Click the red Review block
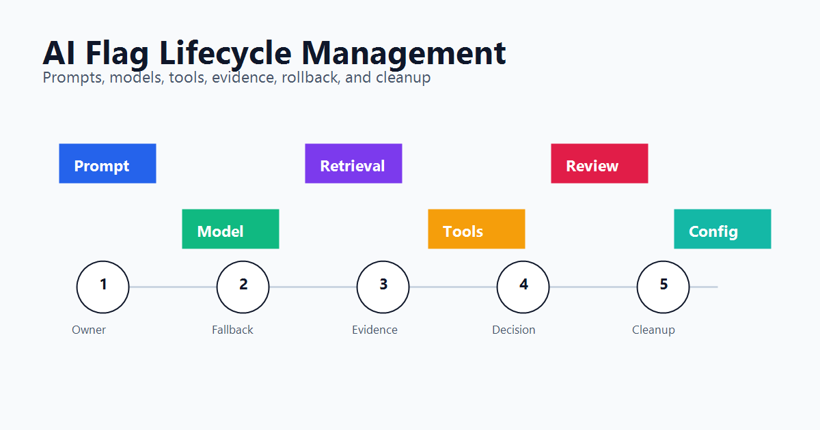This screenshot has width=820, height=430. coord(599,163)
